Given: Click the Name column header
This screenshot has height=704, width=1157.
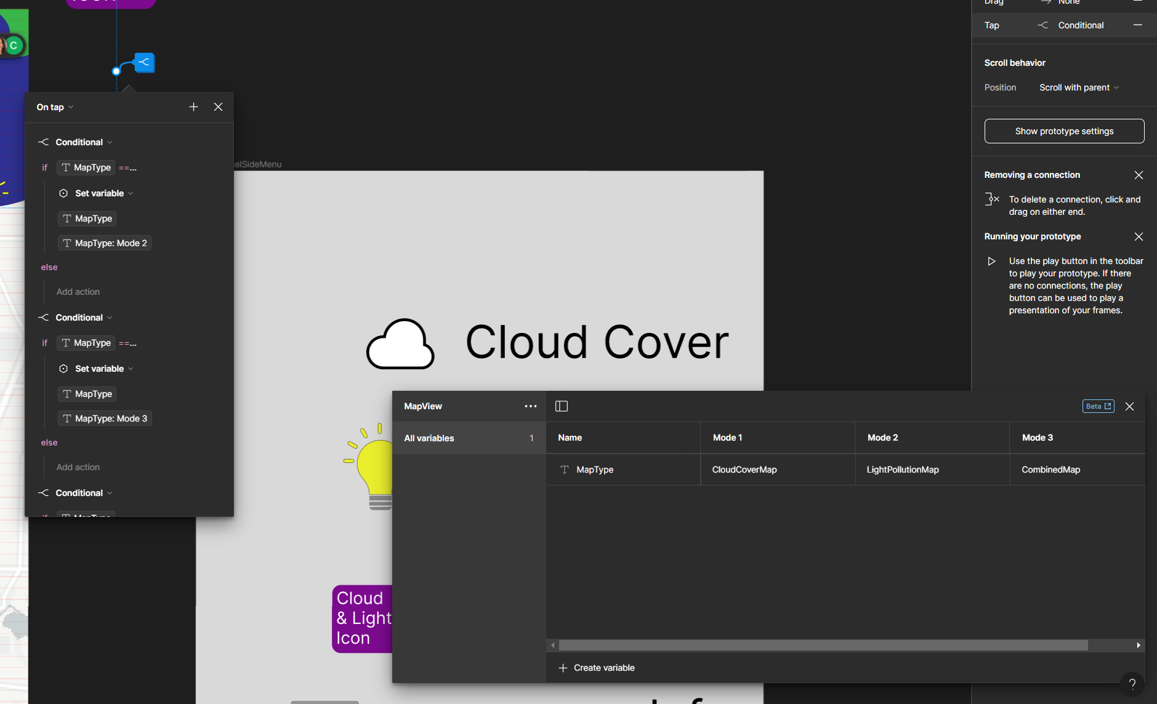Looking at the screenshot, I should 623,438.
